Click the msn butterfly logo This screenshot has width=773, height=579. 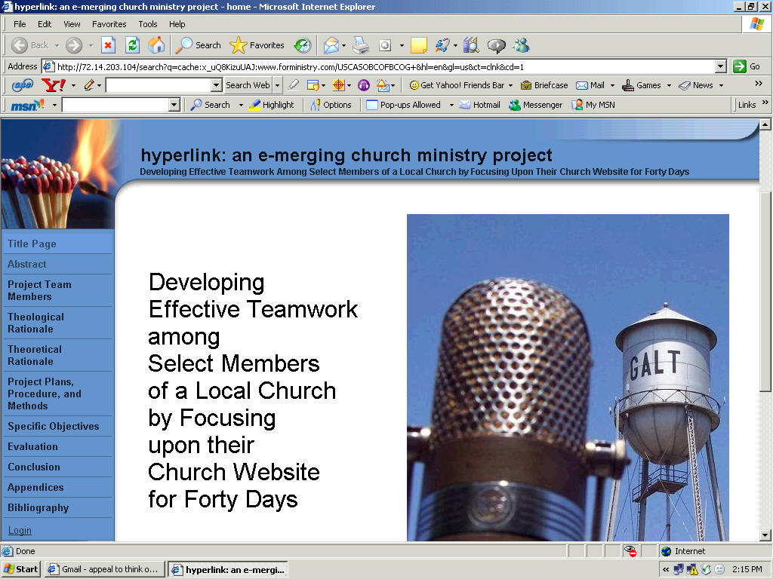tap(28, 105)
